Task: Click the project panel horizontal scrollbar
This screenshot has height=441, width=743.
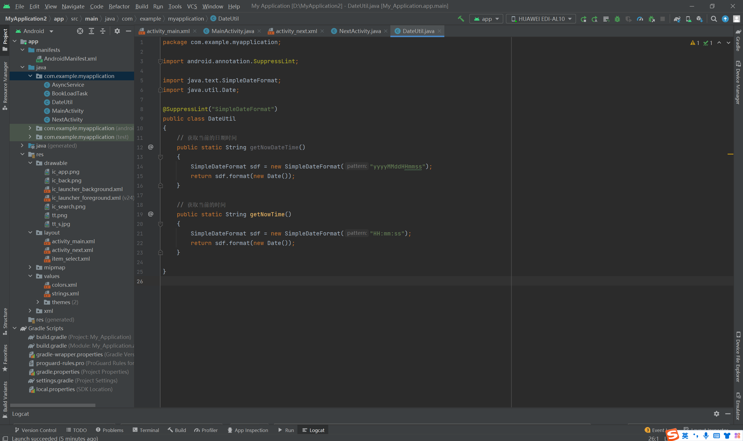Action: tap(53, 405)
